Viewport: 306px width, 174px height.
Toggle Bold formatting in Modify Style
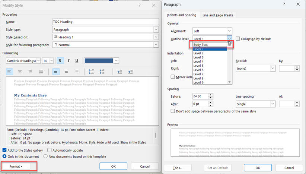60,61
